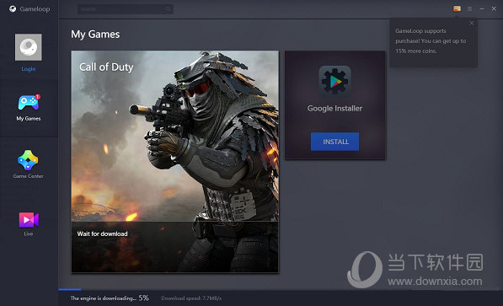Viewport: 503px width, 306px height.
Task: Click the Login link under avatar
Action: 29,69
